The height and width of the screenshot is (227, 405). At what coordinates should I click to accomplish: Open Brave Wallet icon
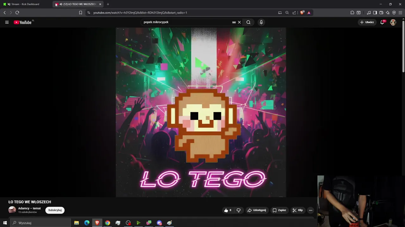click(x=381, y=13)
